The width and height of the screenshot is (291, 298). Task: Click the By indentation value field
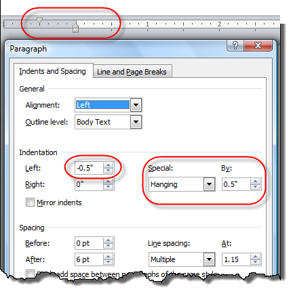(236, 184)
